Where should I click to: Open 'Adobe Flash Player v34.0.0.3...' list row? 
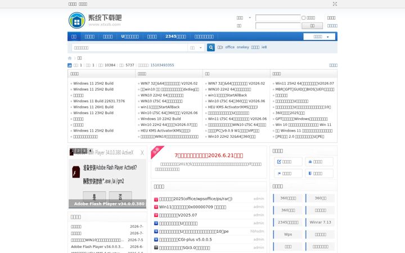[x=97, y=247]
